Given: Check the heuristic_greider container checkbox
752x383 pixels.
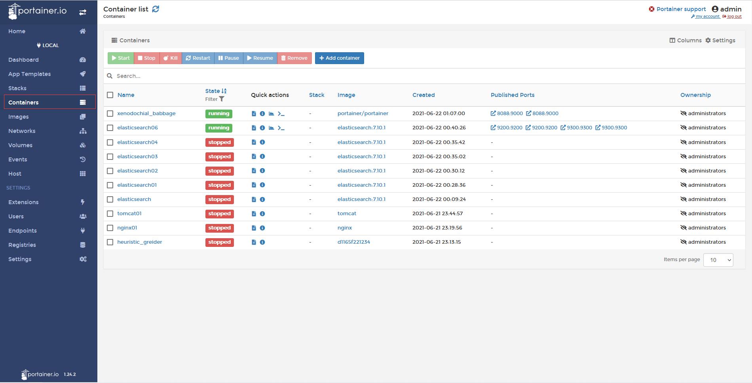Looking at the screenshot, I should [110, 242].
